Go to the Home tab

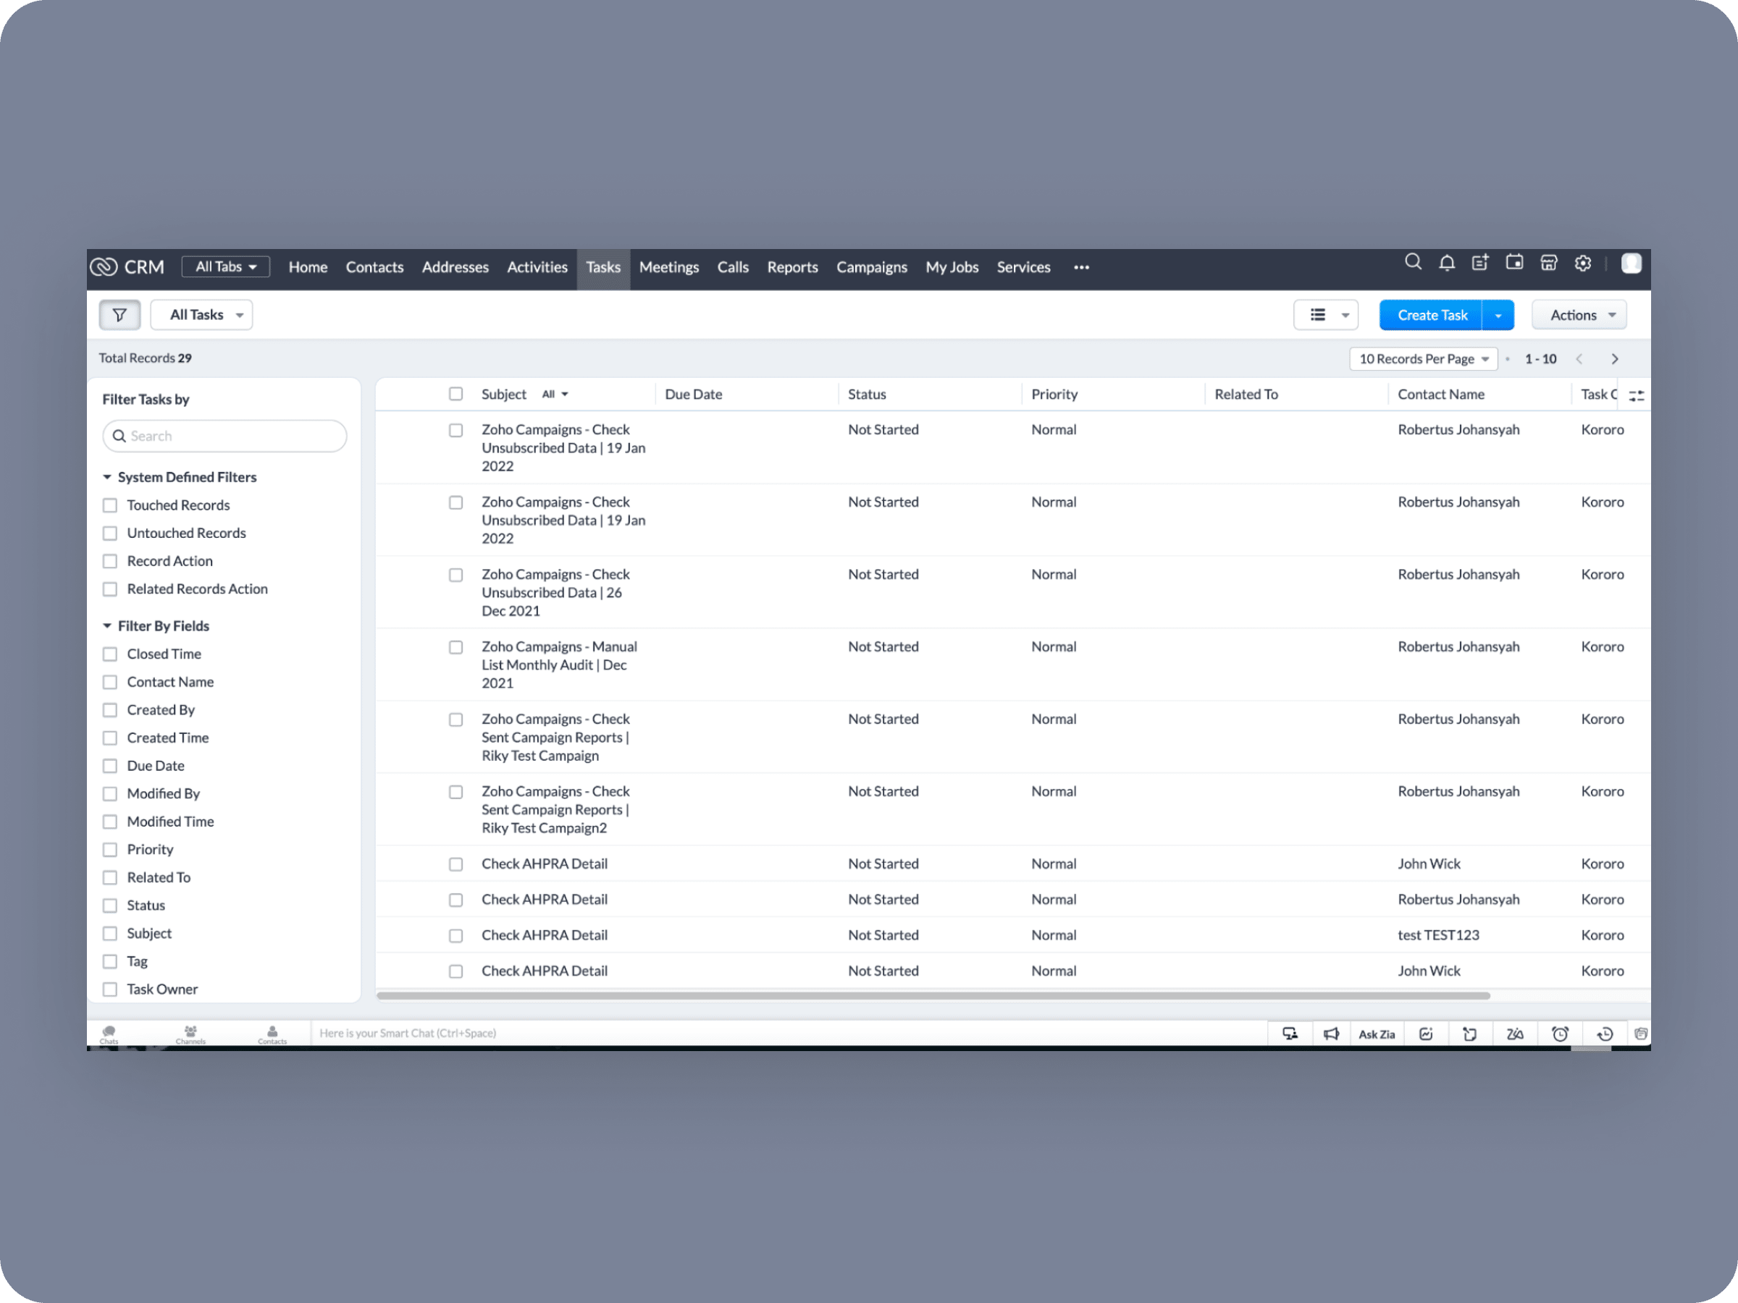pos(308,267)
